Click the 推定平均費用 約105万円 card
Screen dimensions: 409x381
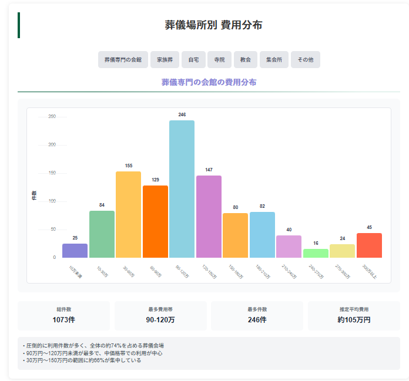pyautogui.click(x=354, y=315)
